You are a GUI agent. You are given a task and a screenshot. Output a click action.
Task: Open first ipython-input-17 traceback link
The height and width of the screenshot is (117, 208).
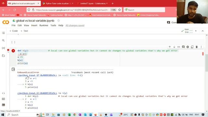[x=37, y=75]
